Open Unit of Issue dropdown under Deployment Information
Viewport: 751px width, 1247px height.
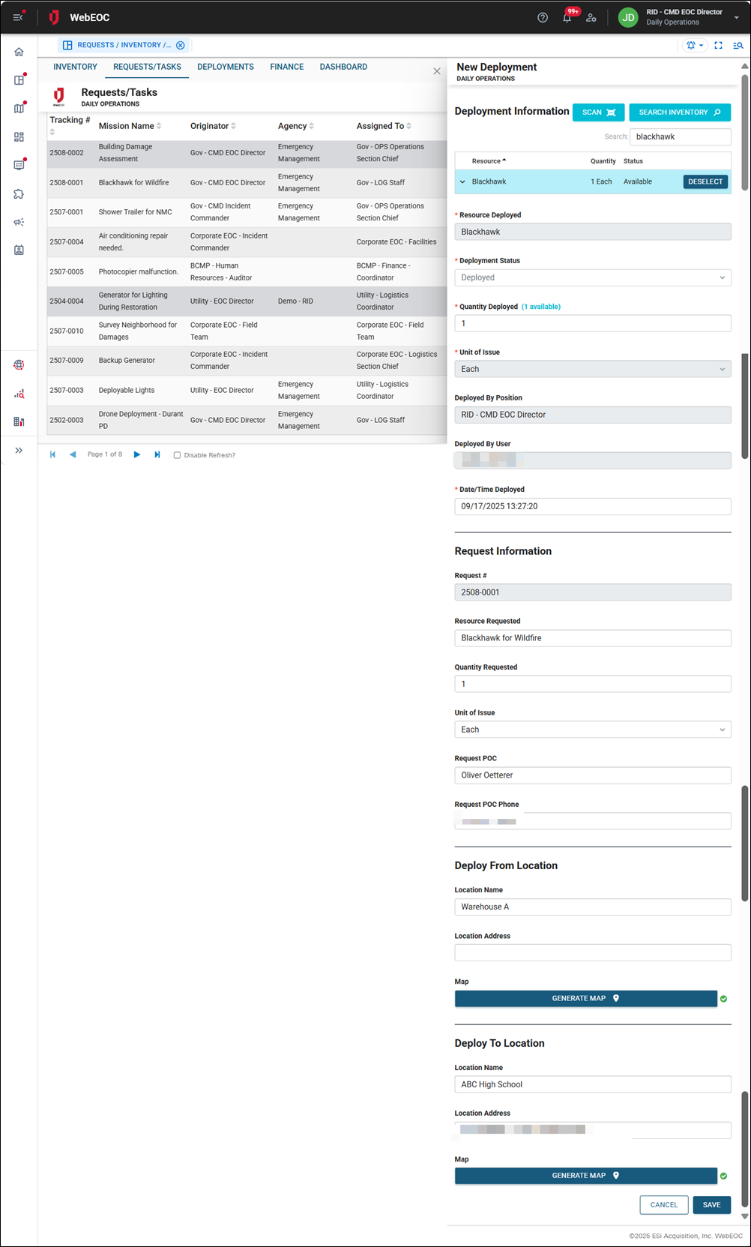pos(593,369)
